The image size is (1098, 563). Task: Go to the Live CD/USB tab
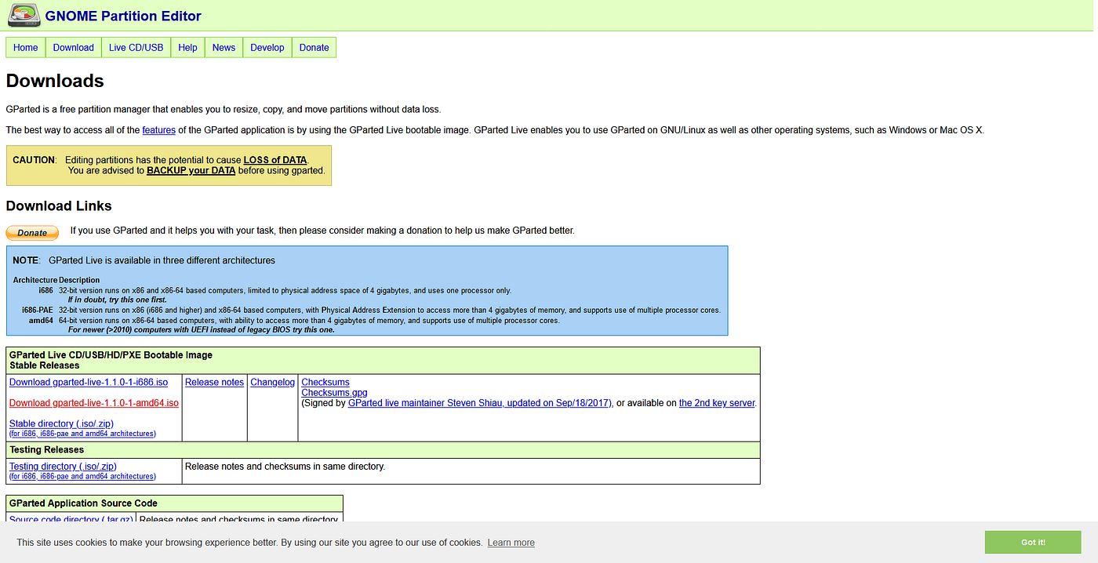pyautogui.click(x=136, y=48)
